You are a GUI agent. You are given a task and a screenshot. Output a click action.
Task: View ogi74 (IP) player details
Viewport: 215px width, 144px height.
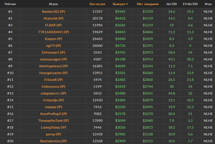(53, 46)
